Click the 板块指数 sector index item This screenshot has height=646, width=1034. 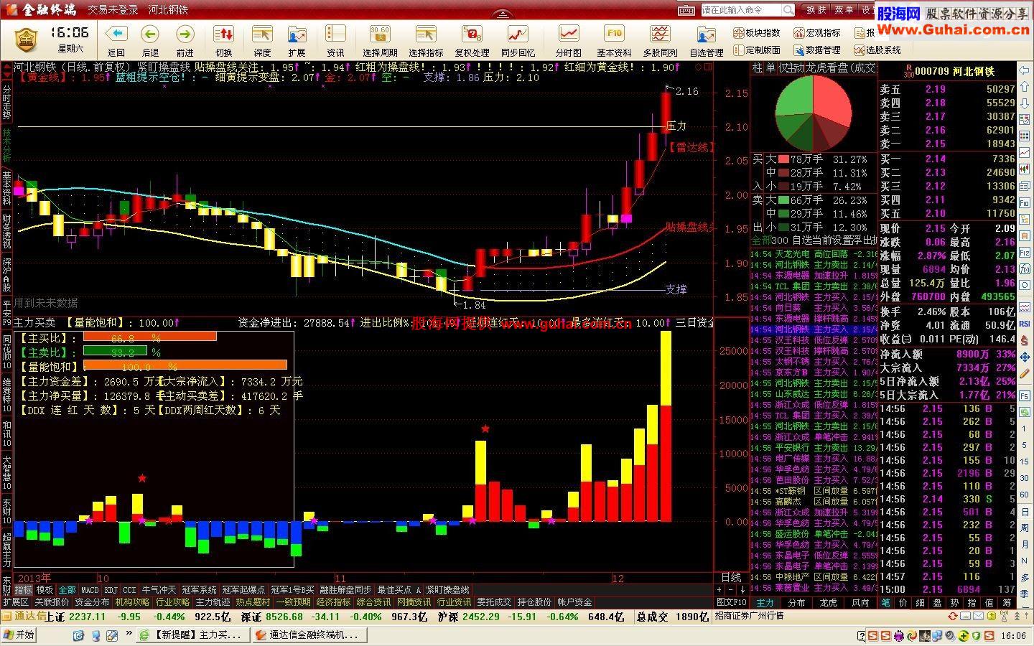tap(757, 33)
